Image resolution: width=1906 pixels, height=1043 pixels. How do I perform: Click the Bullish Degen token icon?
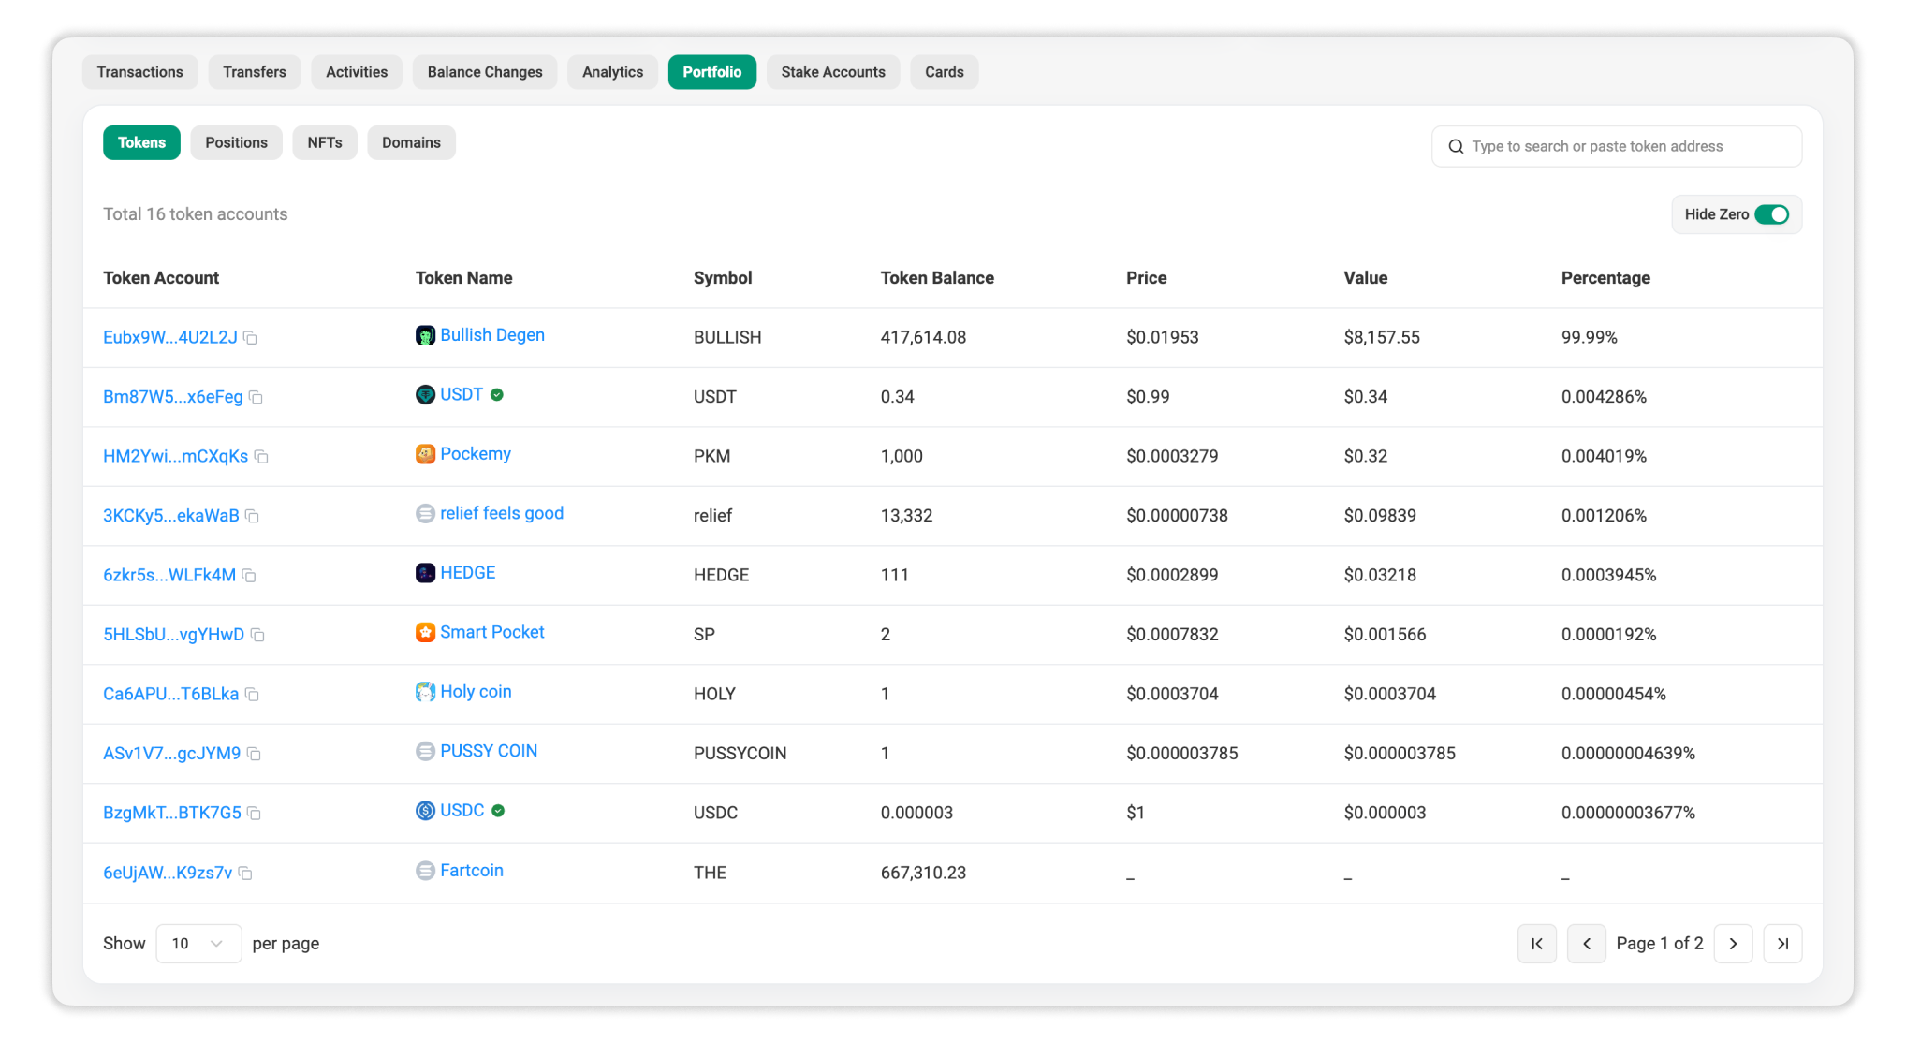pos(425,335)
